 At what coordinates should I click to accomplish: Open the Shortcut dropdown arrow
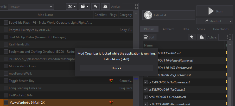coord(231,21)
